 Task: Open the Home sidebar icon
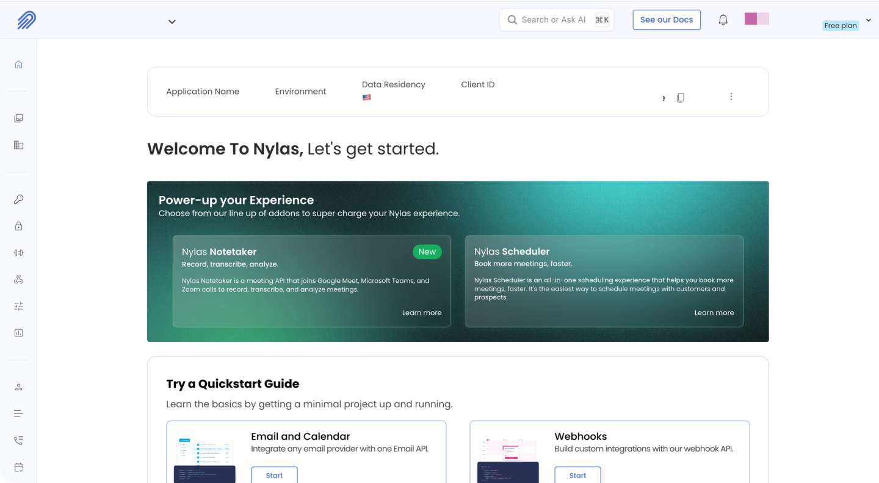18,65
